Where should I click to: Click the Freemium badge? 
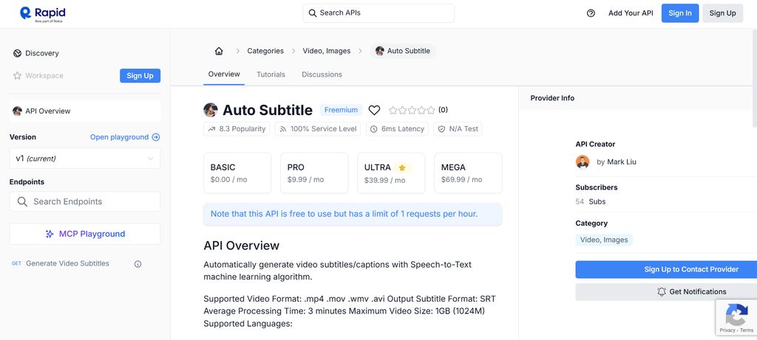point(341,111)
